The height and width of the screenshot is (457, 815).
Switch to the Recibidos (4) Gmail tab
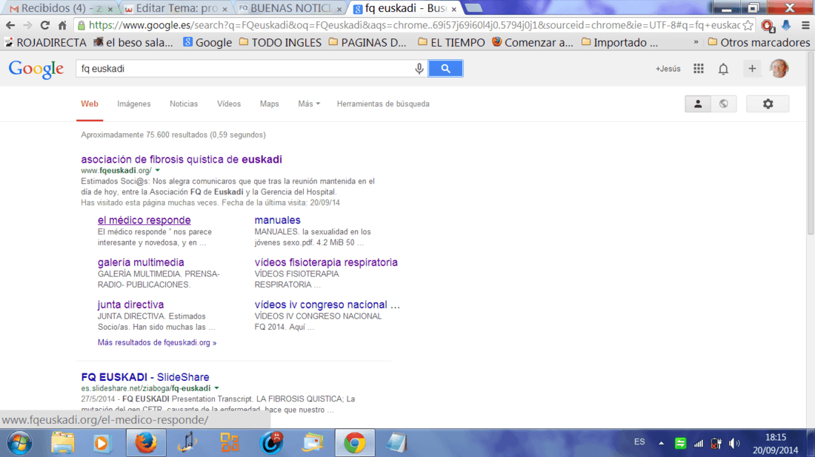pos(61,8)
